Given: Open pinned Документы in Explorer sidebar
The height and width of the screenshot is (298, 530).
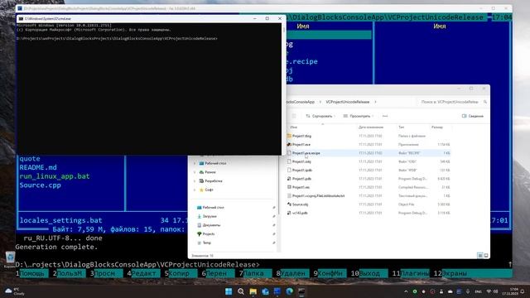Looking at the screenshot, I should tap(211, 225).
